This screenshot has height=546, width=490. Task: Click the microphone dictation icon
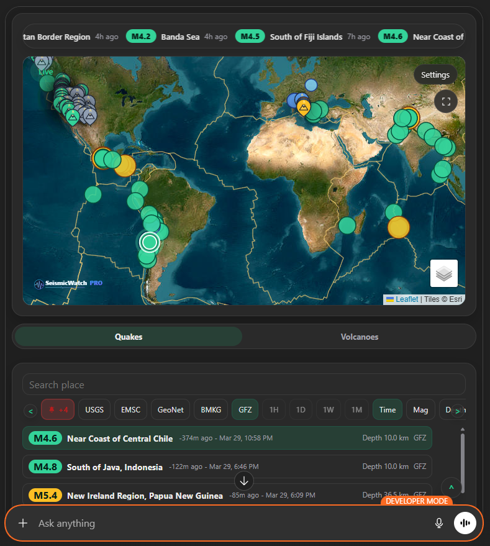(x=439, y=523)
